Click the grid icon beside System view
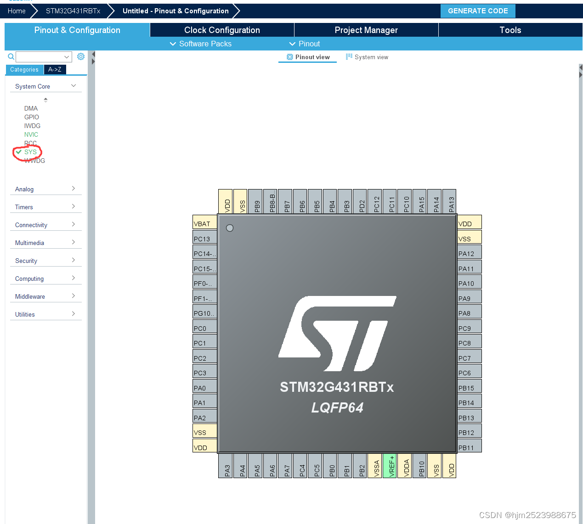Image resolution: width=583 pixels, height=524 pixels. point(348,56)
